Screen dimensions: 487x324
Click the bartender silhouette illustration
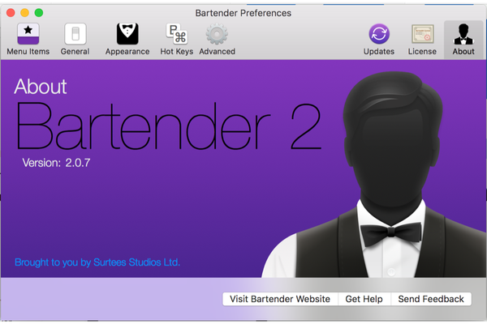click(x=388, y=178)
